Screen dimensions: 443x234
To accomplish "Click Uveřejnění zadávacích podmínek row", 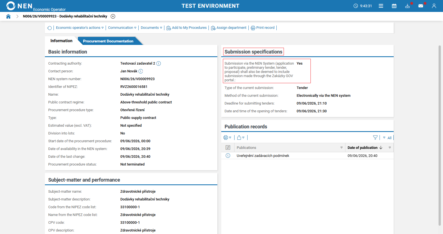I will [x=307, y=156].
